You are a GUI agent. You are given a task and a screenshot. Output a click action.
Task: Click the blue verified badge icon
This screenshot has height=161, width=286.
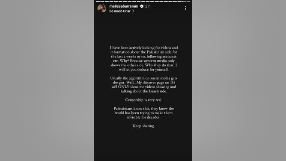(x=142, y=6)
